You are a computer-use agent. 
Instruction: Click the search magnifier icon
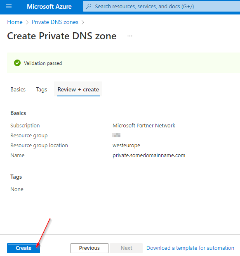pos(89,6)
